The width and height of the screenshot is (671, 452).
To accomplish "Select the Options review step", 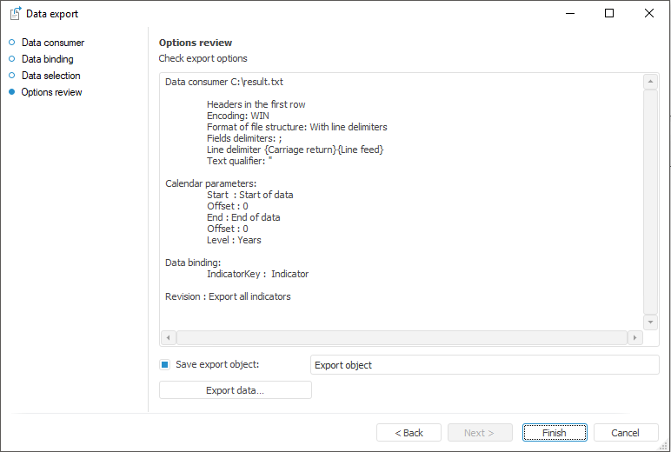I will click(x=52, y=92).
